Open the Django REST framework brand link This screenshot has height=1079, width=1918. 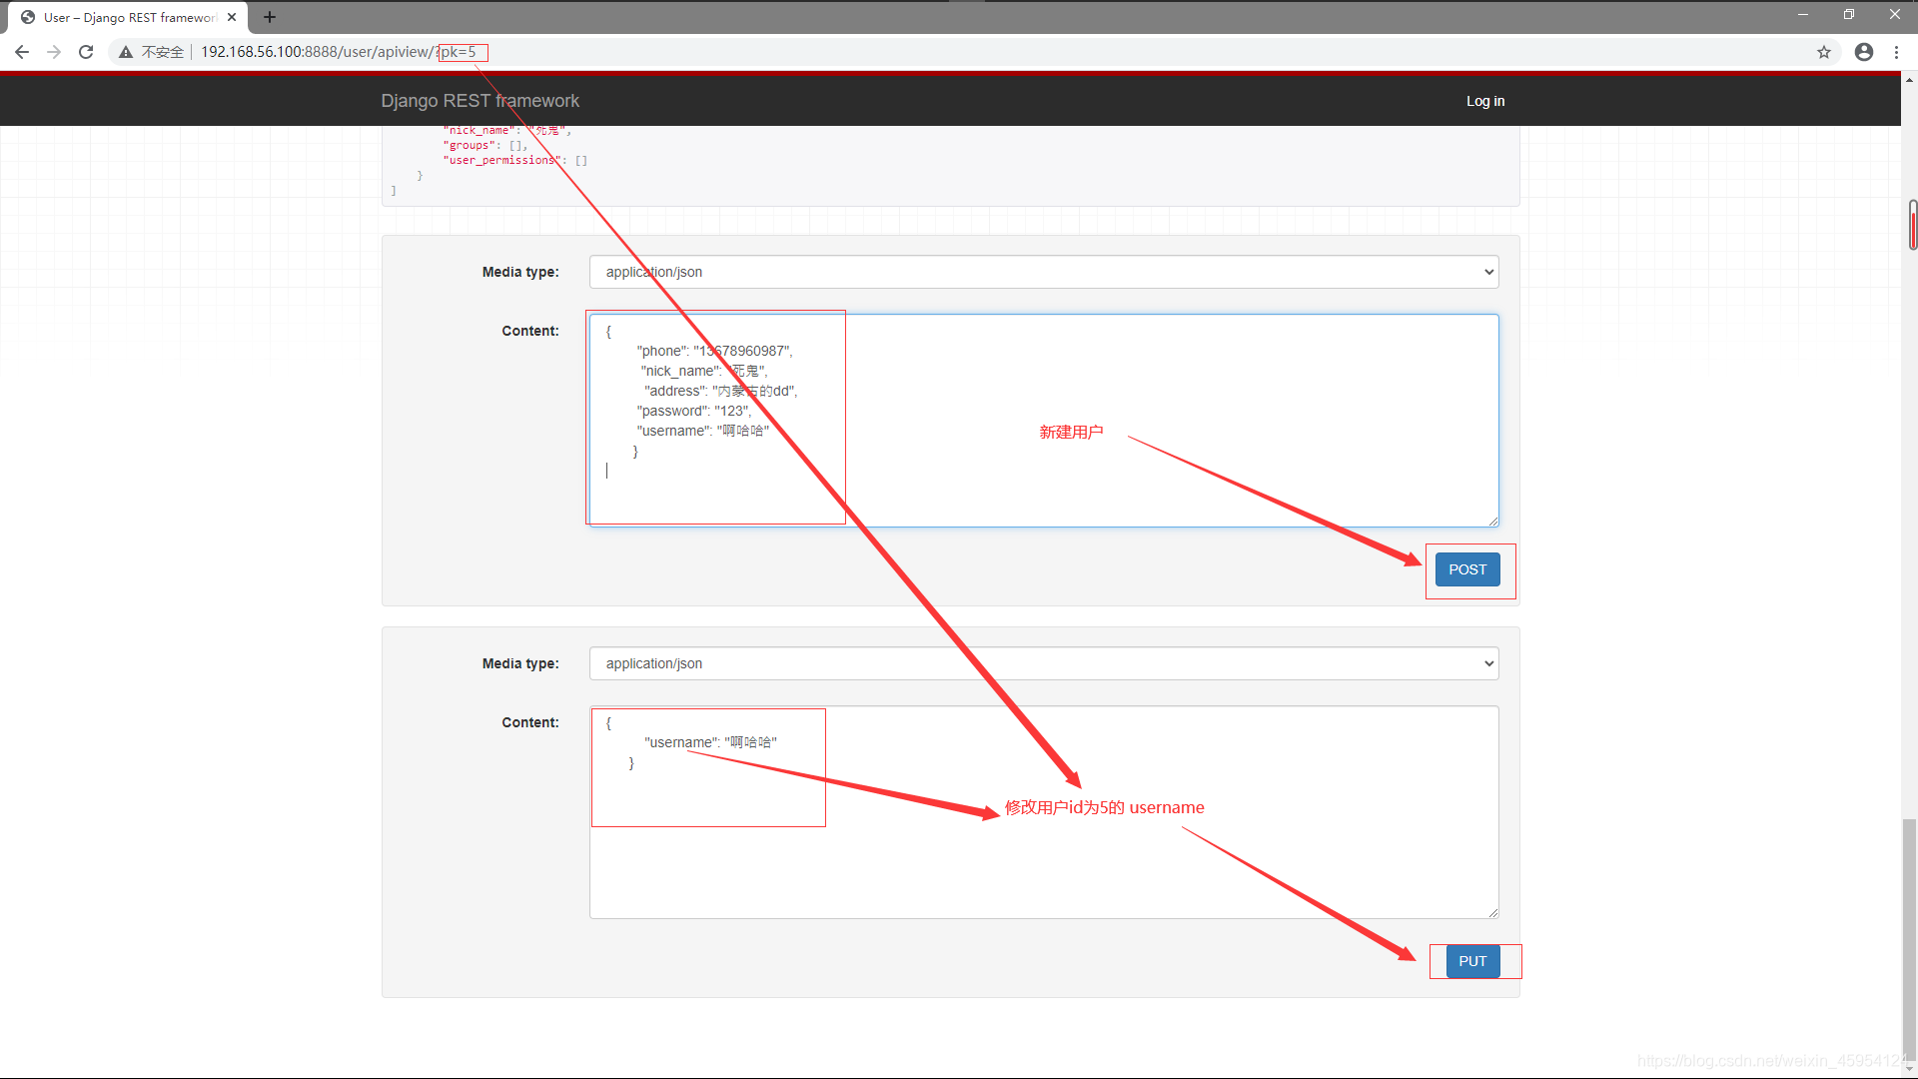(479, 101)
